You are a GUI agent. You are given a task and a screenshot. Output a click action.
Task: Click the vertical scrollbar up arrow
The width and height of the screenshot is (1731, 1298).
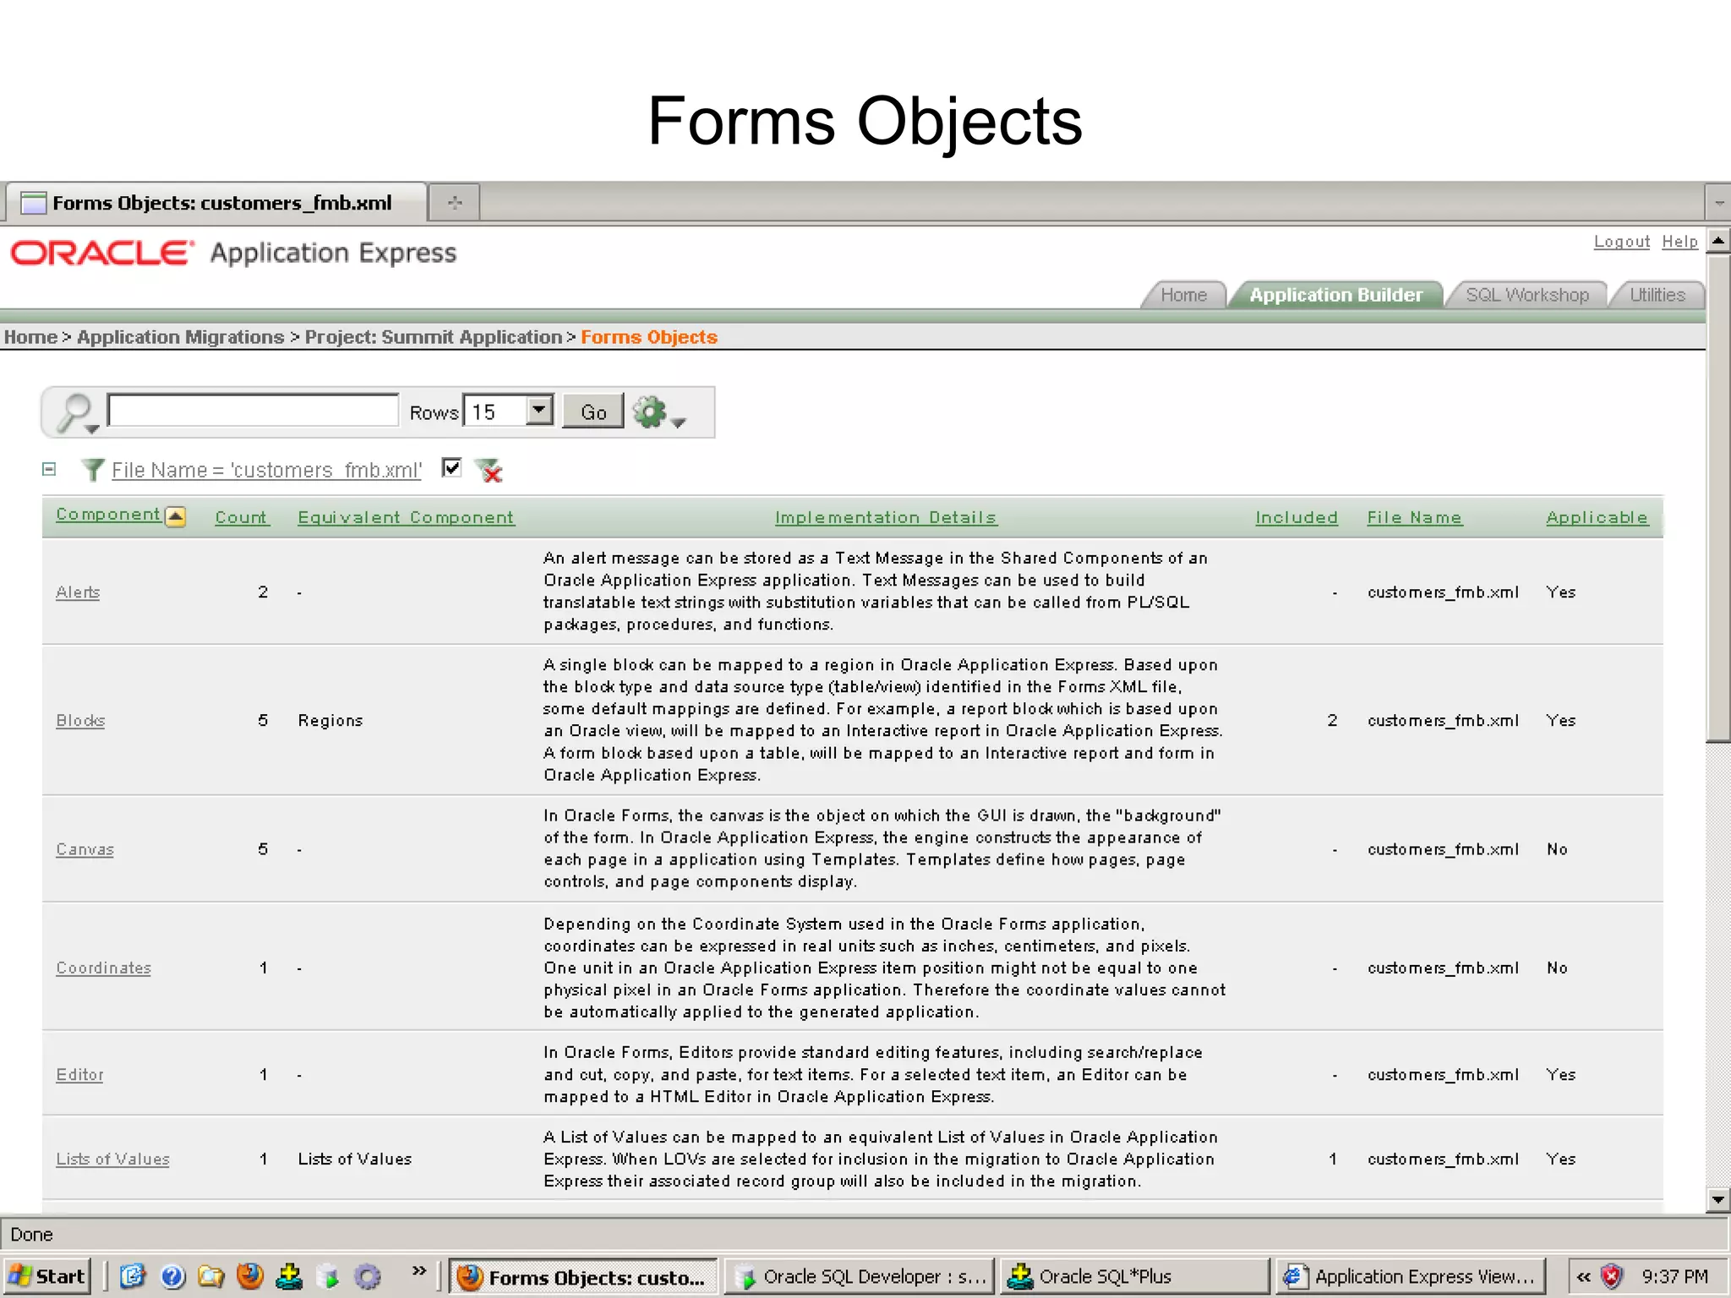tap(1718, 241)
